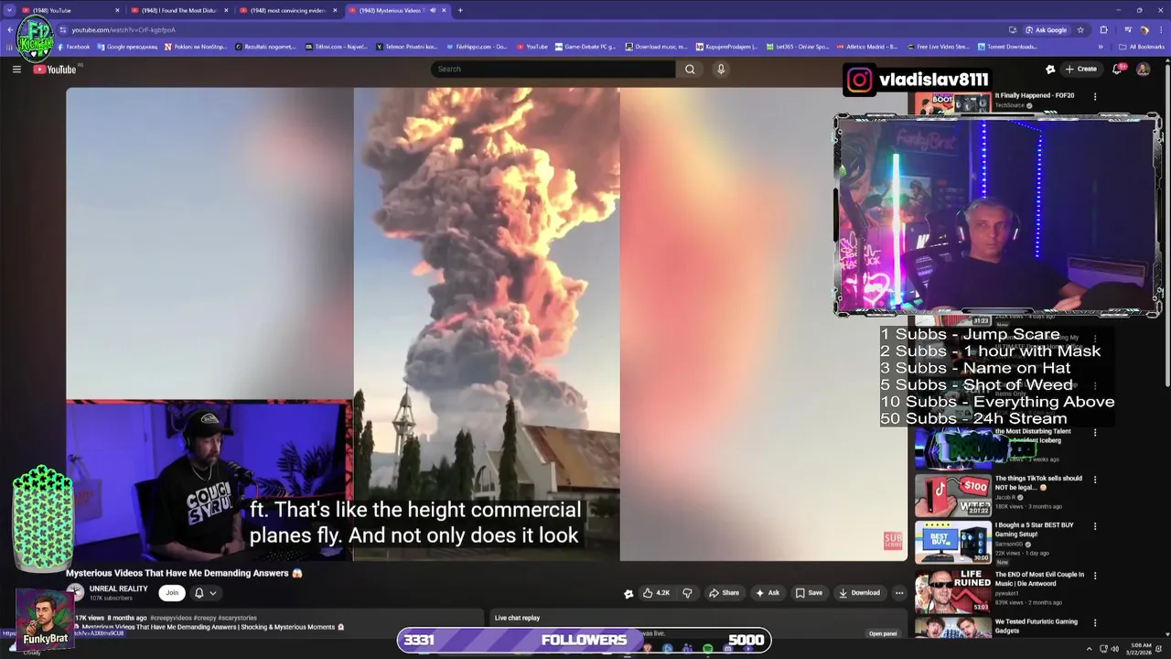Click the sparkle icon left of like button
This screenshot has width=1171, height=659.
pos(628,593)
